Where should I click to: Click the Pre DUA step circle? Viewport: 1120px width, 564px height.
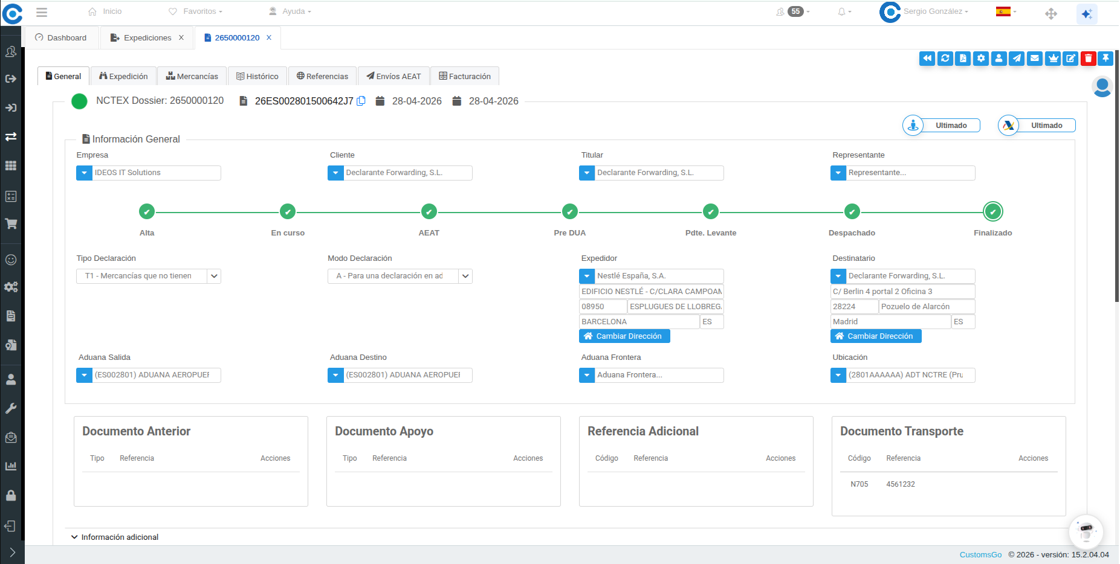[x=570, y=212]
